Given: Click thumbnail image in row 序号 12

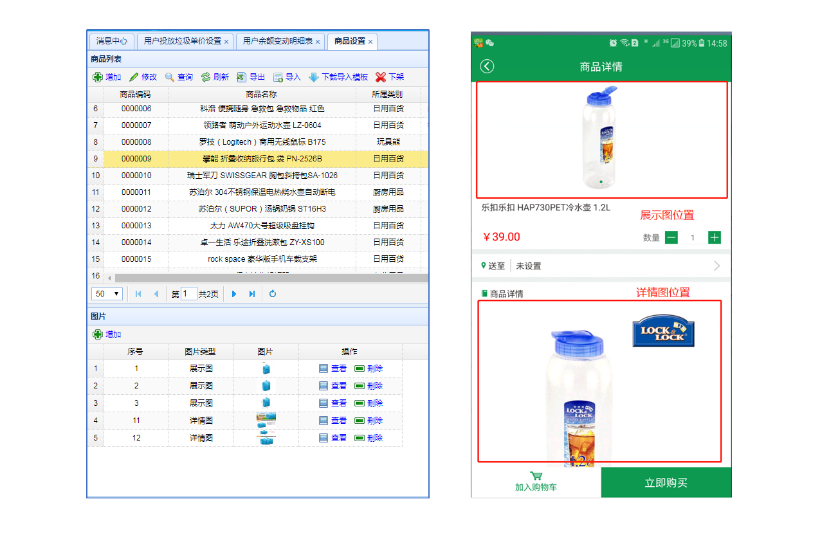Looking at the screenshot, I should tap(266, 438).
